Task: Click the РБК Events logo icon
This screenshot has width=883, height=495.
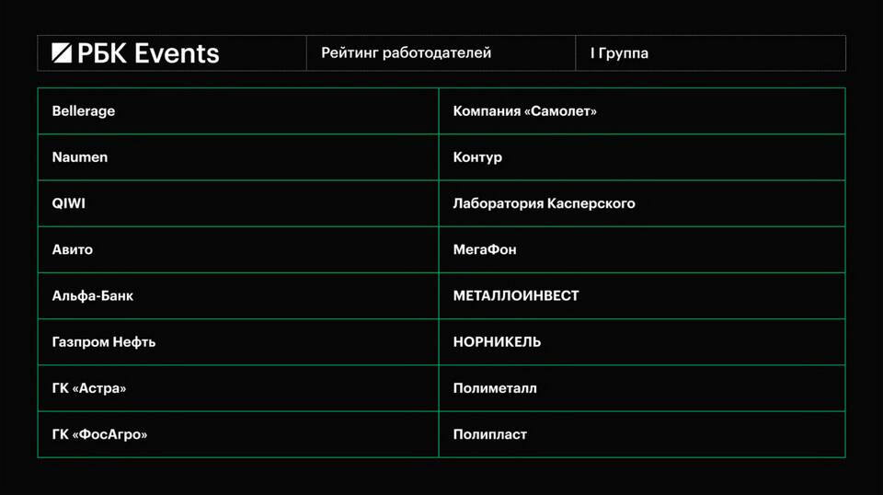Action: pos(62,53)
